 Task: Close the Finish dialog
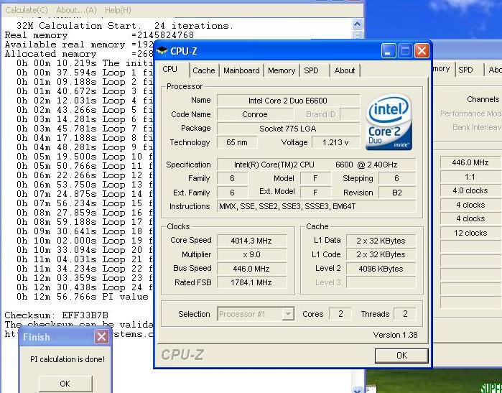101,337
